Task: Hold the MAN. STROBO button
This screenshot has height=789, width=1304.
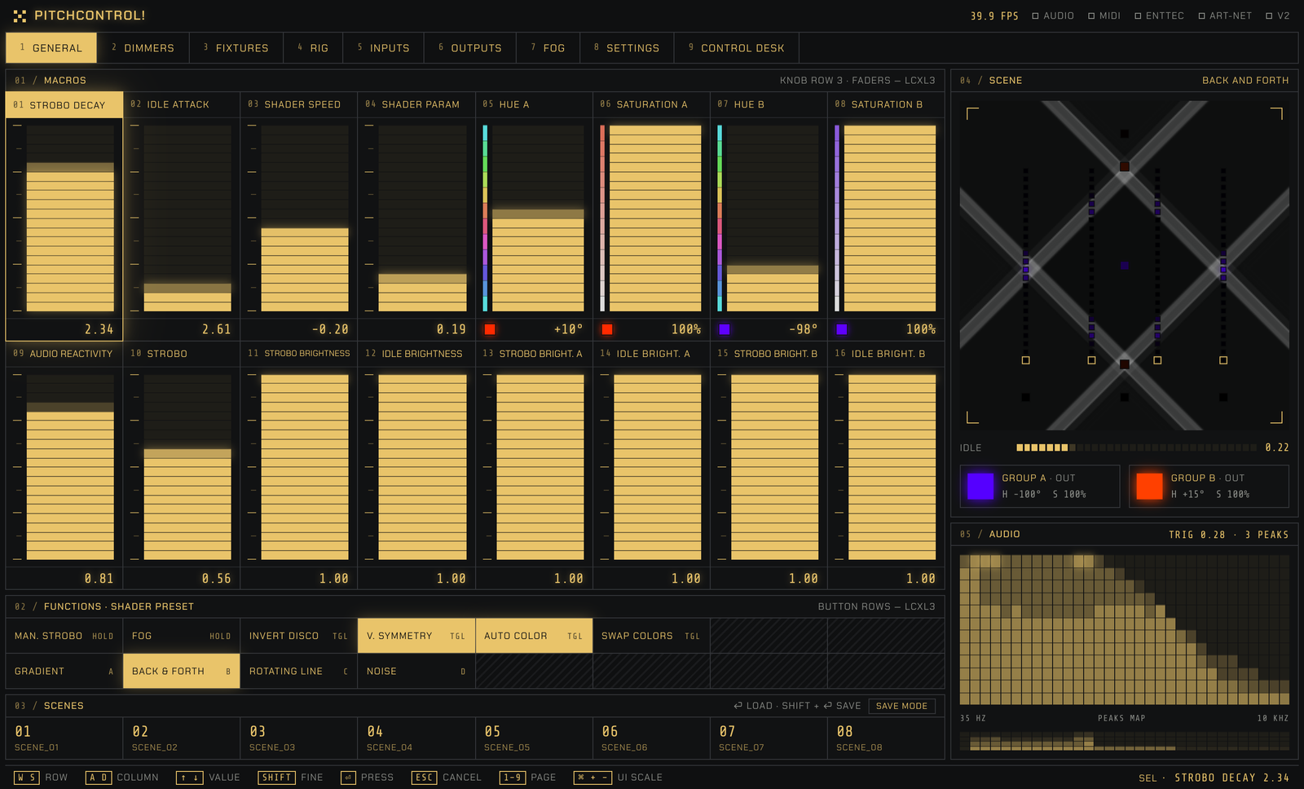Action: [x=64, y=636]
